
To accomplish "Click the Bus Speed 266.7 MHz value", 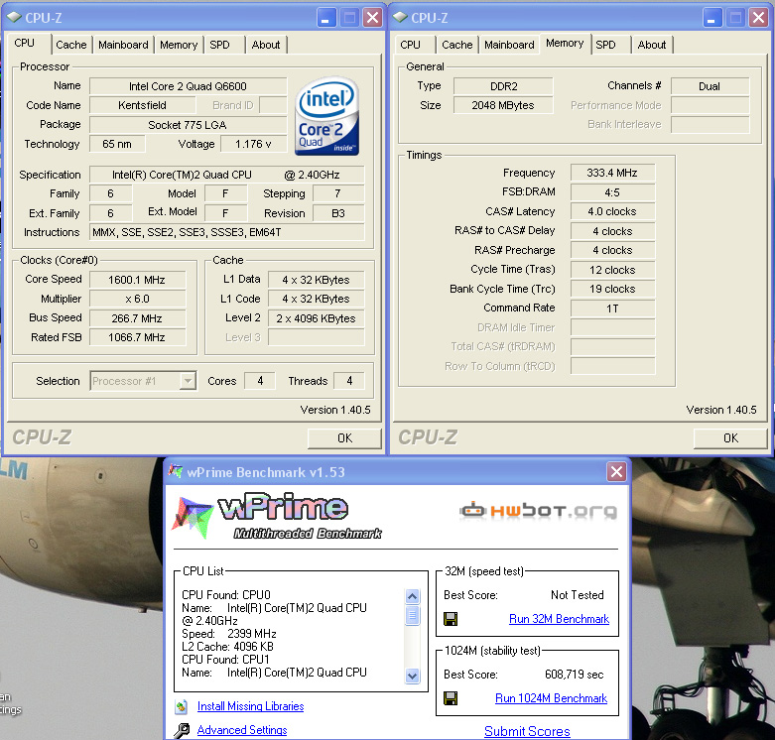I will coord(137,318).
